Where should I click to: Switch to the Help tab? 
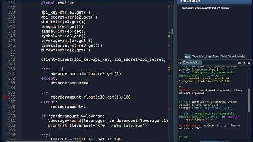tap(187, 56)
